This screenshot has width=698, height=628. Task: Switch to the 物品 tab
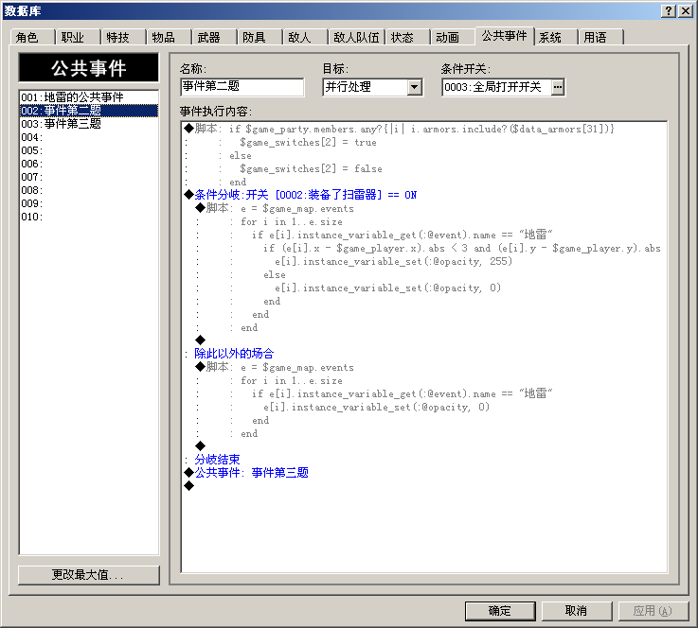coord(169,37)
